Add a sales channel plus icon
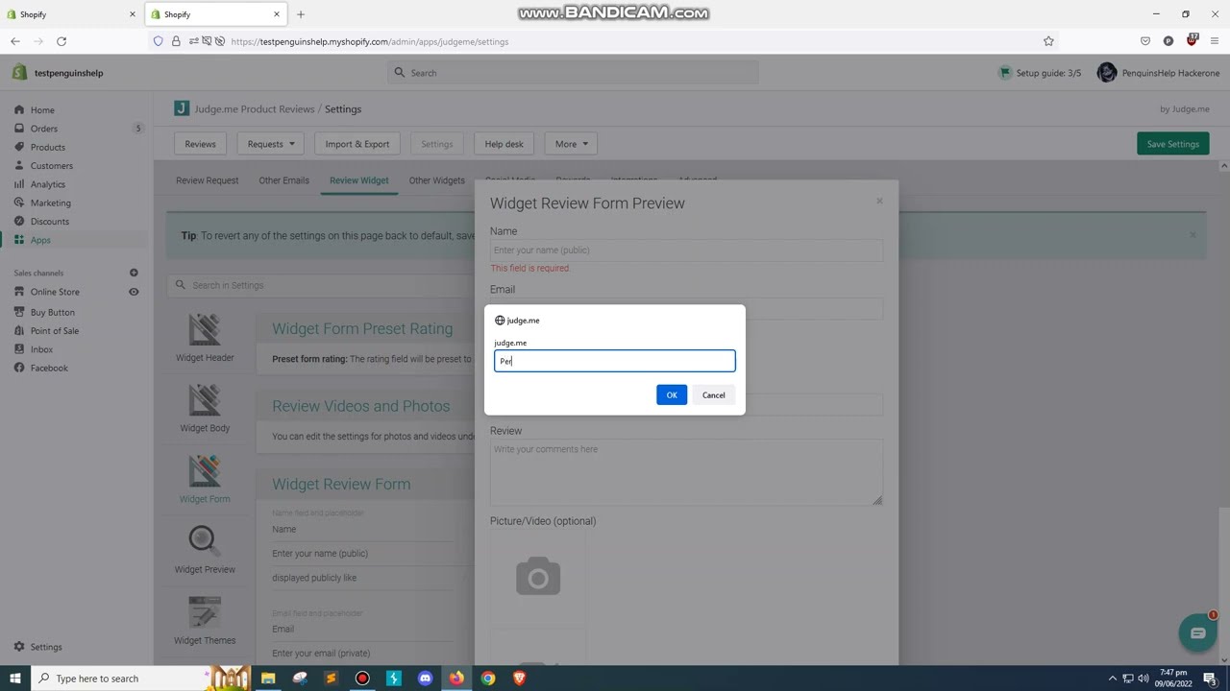Screen dimensions: 1230x691 click(x=134, y=273)
